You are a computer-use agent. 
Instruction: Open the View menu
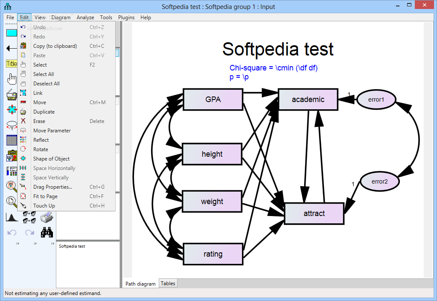[x=40, y=17]
